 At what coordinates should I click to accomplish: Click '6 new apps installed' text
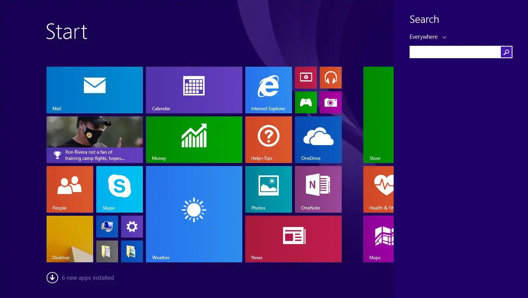(x=88, y=278)
